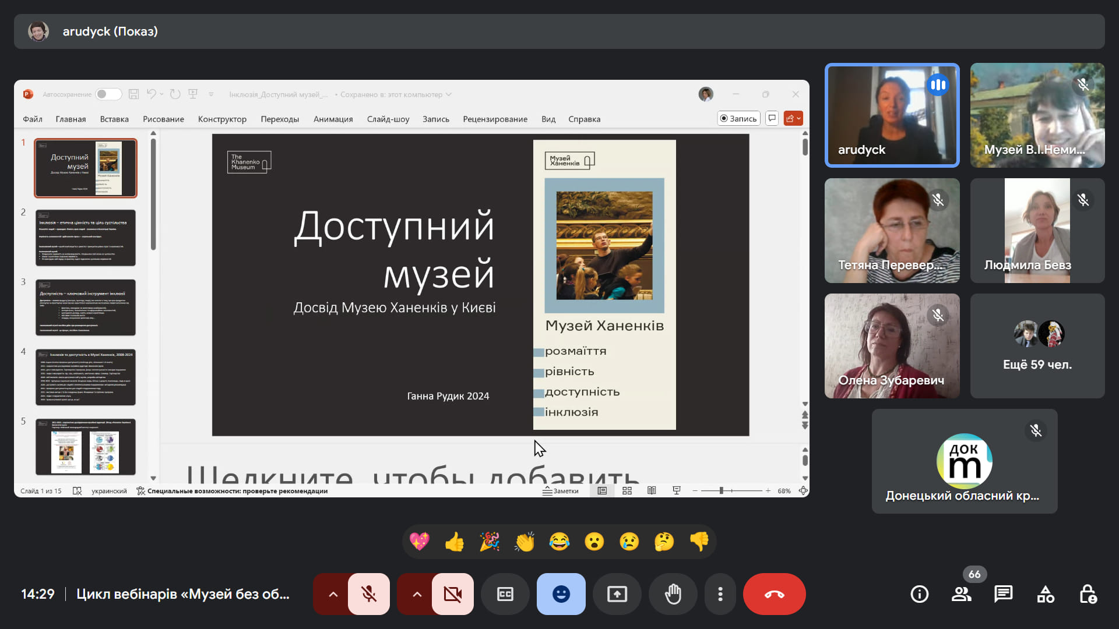Image resolution: width=1119 pixels, height=629 pixels.
Task: Toggle Автосохранение switch in PowerPoint
Action: pos(108,94)
